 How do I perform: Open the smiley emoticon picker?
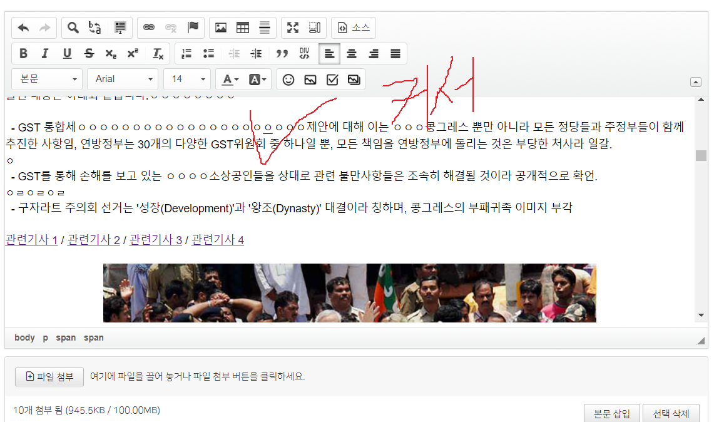[288, 80]
